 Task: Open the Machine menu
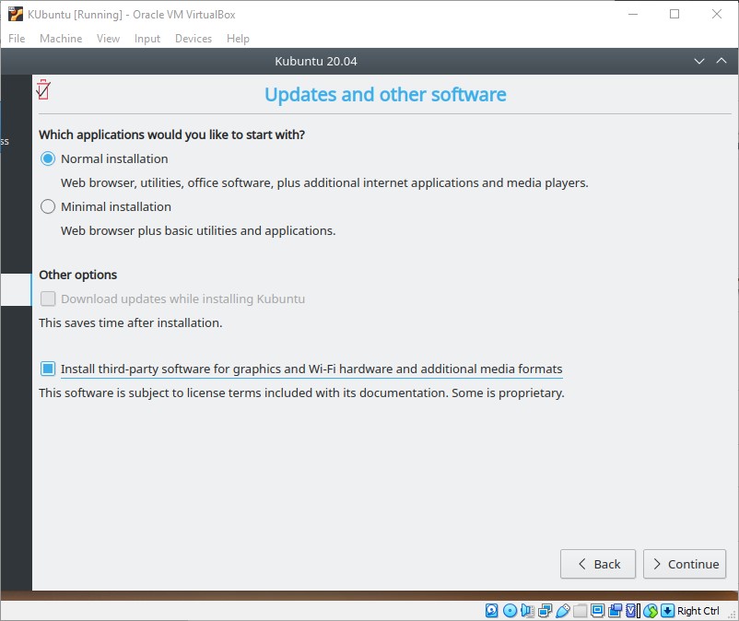(x=61, y=39)
